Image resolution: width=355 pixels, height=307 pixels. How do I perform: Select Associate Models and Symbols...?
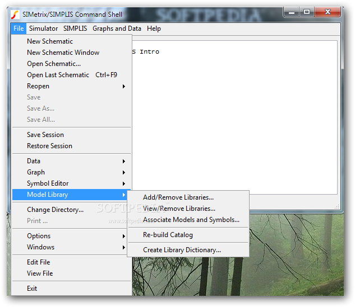click(188, 220)
